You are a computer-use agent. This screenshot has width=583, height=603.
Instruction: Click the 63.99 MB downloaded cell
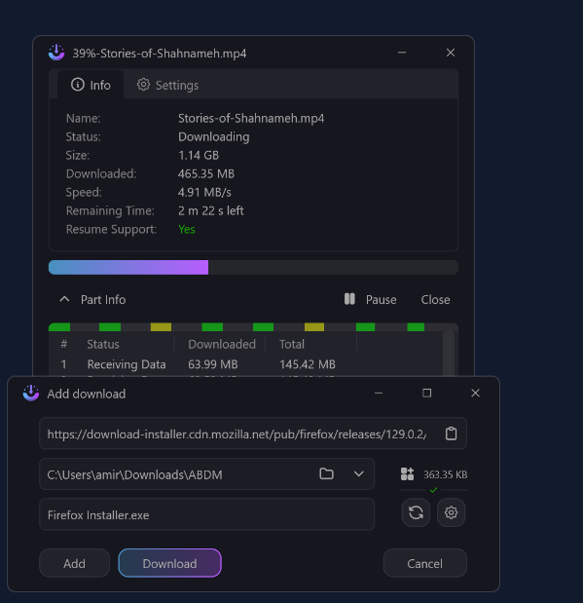click(213, 364)
